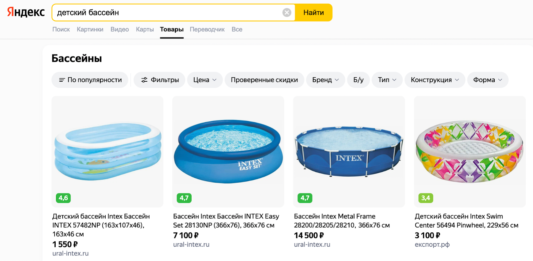Click the search input field
Screen dimensions: 533x261
[167, 13]
